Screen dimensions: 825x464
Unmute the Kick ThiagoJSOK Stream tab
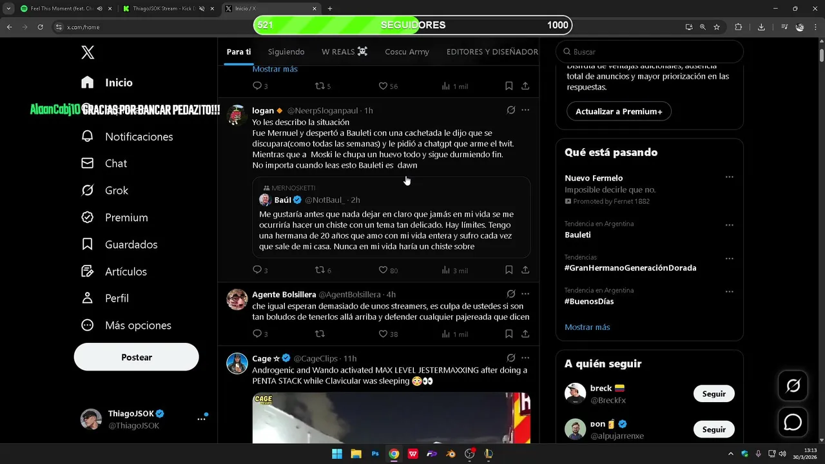202,8
